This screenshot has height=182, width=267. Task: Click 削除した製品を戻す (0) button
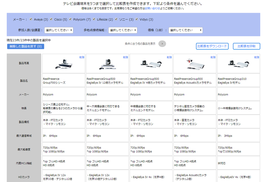click(26, 46)
